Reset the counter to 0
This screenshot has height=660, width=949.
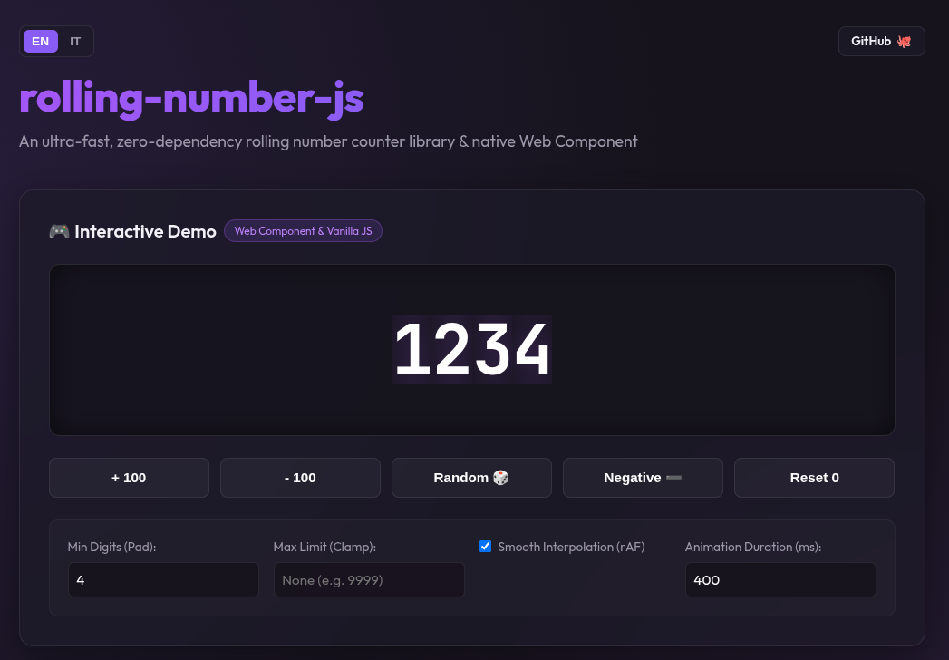(814, 478)
